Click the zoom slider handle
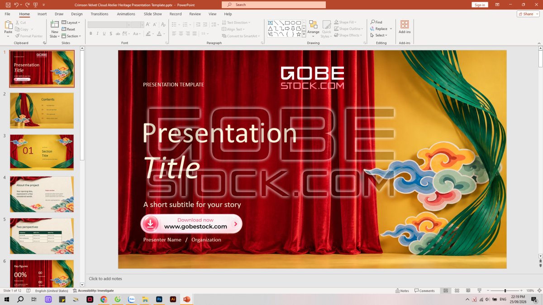Screen dimensions: 543x305 [x=505, y=291]
